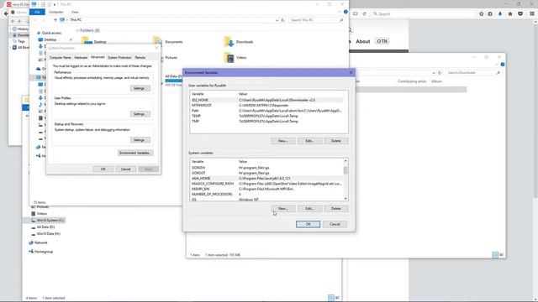Click OK in System Properties dialog
This screenshot has height=302, width=538.
pos(103,169)
